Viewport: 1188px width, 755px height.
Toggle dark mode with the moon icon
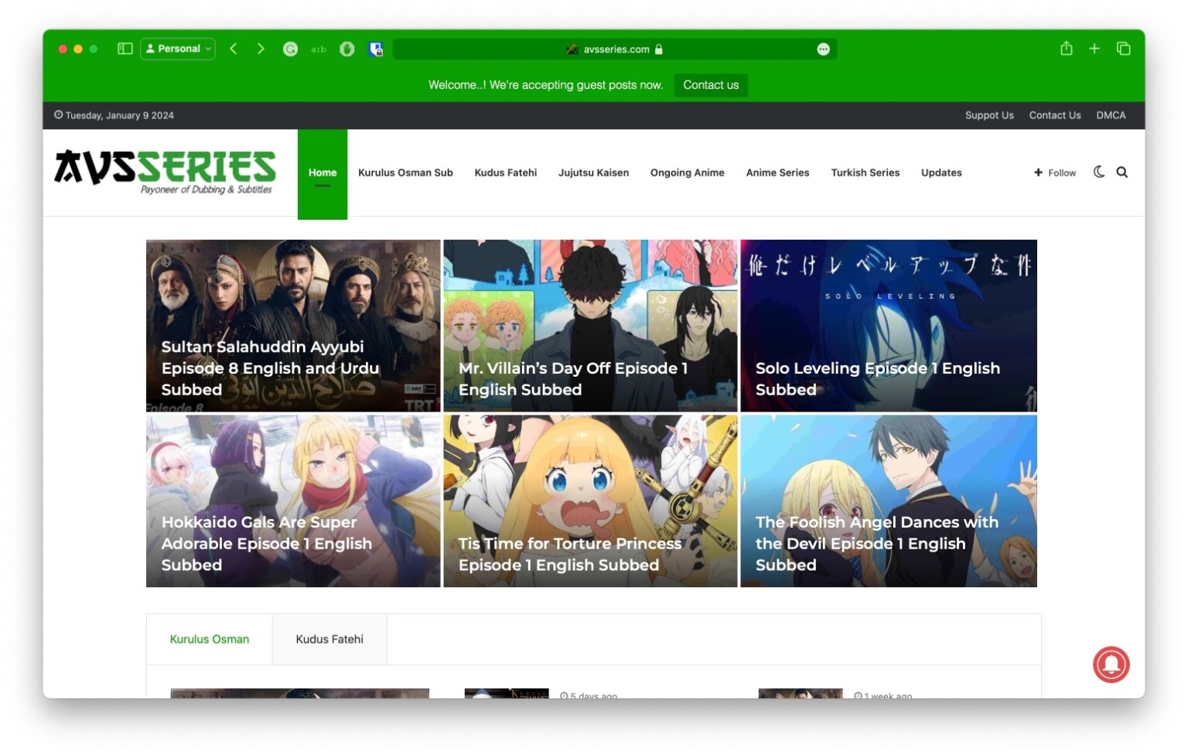point(1099,172)
